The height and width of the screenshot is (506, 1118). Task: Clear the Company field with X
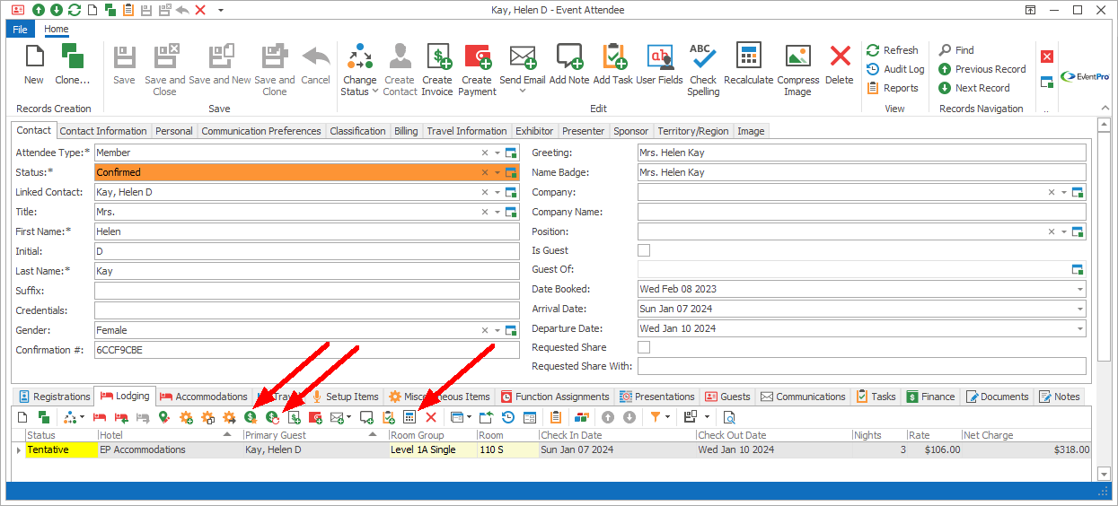(x=1052, y=192)
